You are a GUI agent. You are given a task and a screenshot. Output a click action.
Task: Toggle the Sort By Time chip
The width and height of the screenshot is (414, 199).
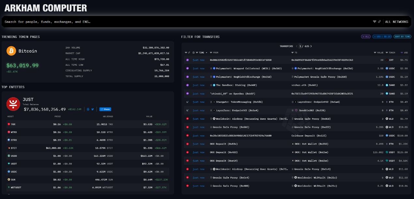pyautogui.click(x=402, y=37)
